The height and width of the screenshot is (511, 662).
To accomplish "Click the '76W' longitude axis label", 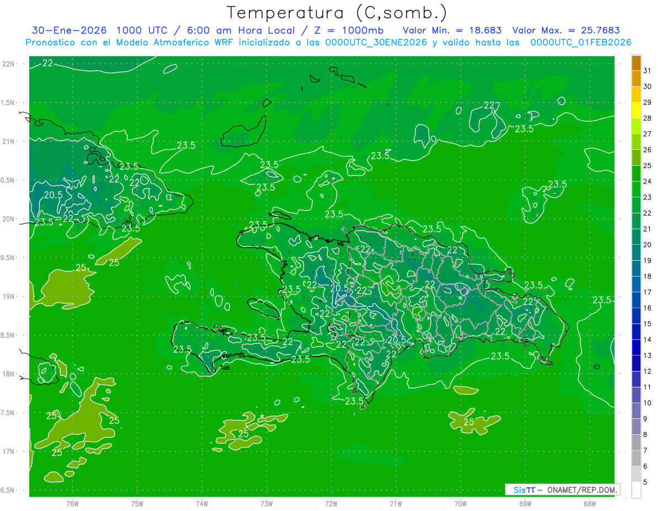I will pyautogui.click(x=72, y=504).
